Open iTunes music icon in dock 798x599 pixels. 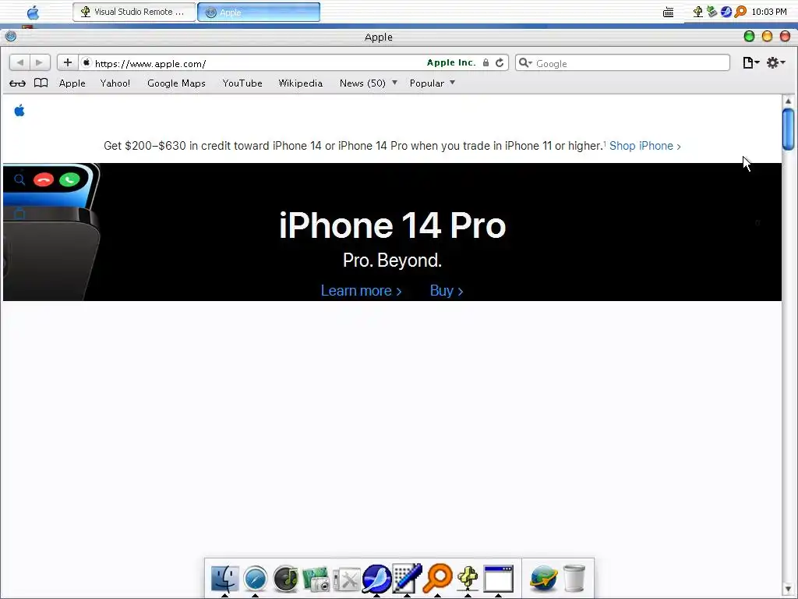285,579
